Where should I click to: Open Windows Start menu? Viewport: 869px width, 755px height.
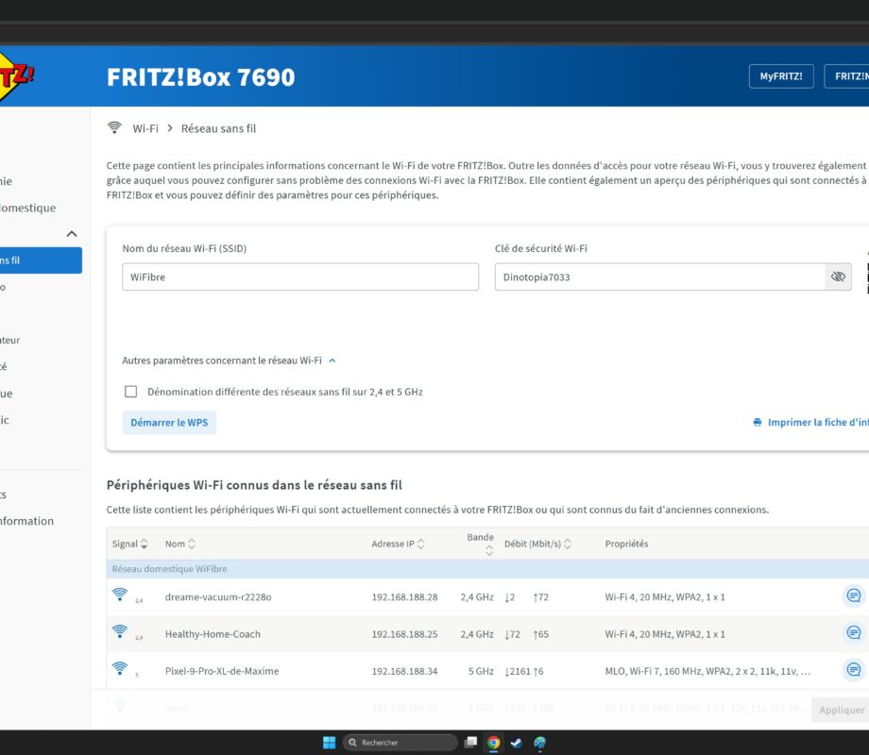(x=330, y=743)
